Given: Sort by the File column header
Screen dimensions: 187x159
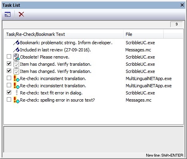Looking at the screenshot, I should pos(144,34).
